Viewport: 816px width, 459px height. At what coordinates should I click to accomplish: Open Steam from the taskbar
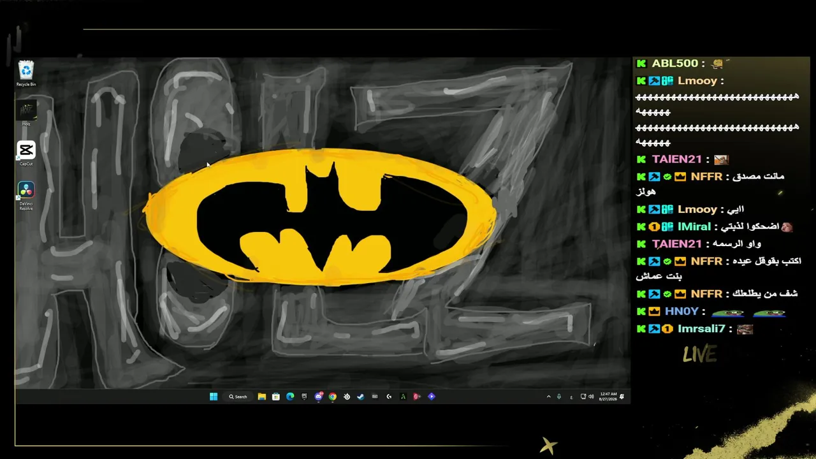361,397
